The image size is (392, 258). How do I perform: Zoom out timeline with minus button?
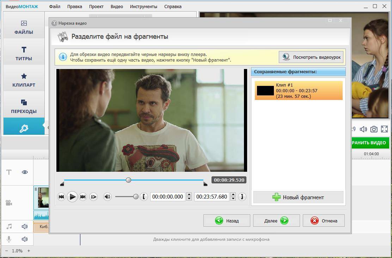pyautogui.click(x=6, y=251)
